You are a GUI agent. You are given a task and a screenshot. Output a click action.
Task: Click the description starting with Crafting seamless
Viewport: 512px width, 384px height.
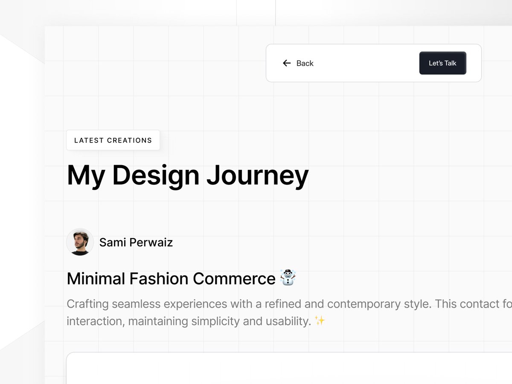[x=289, y=312]
